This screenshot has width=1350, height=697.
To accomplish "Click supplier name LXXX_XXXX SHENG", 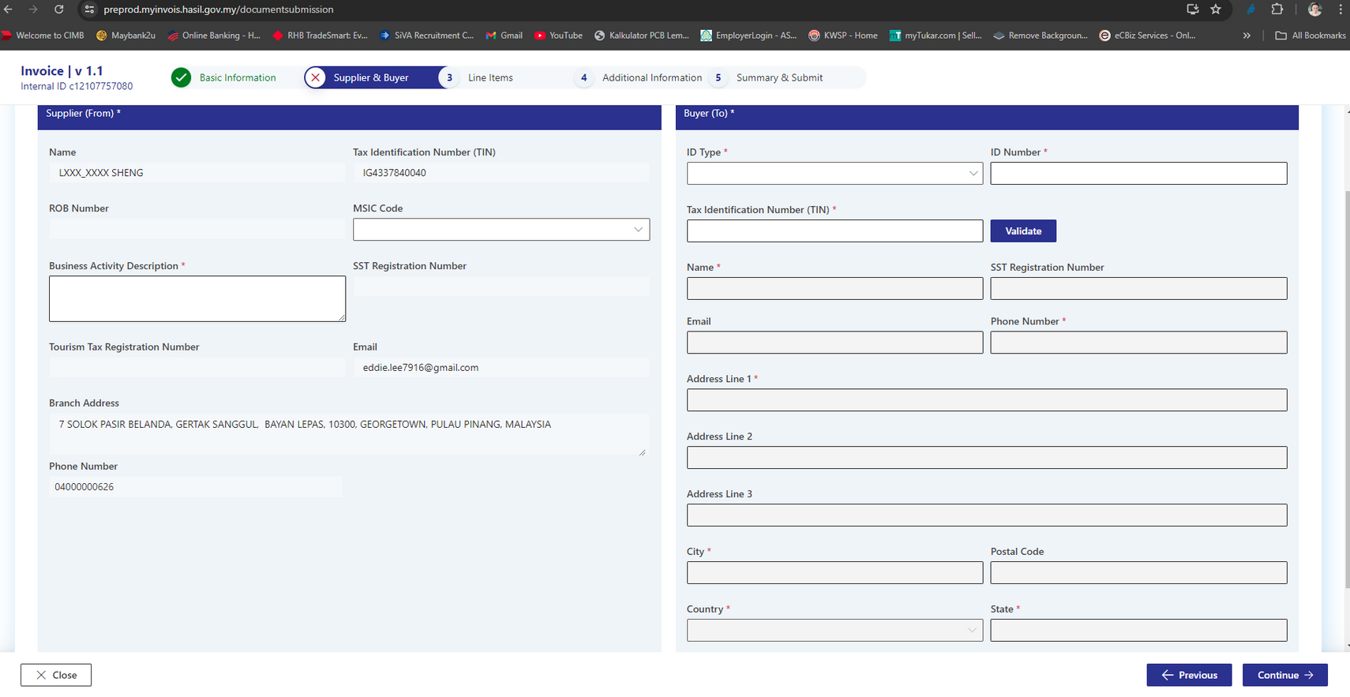I will coord(101,173).
